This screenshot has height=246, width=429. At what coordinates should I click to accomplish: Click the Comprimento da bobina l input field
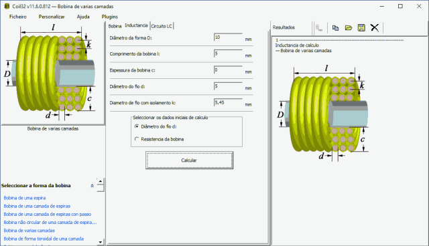pos(228,53)
